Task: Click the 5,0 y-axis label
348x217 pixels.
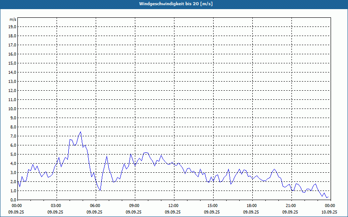Action: pyautogui.click(x=13, y=154)
